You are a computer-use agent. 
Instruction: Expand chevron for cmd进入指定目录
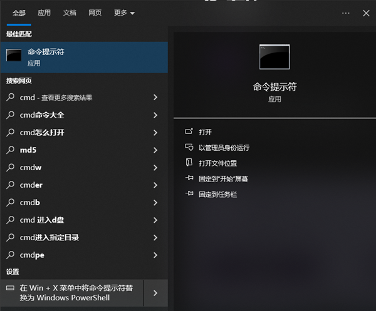point(155,238)
